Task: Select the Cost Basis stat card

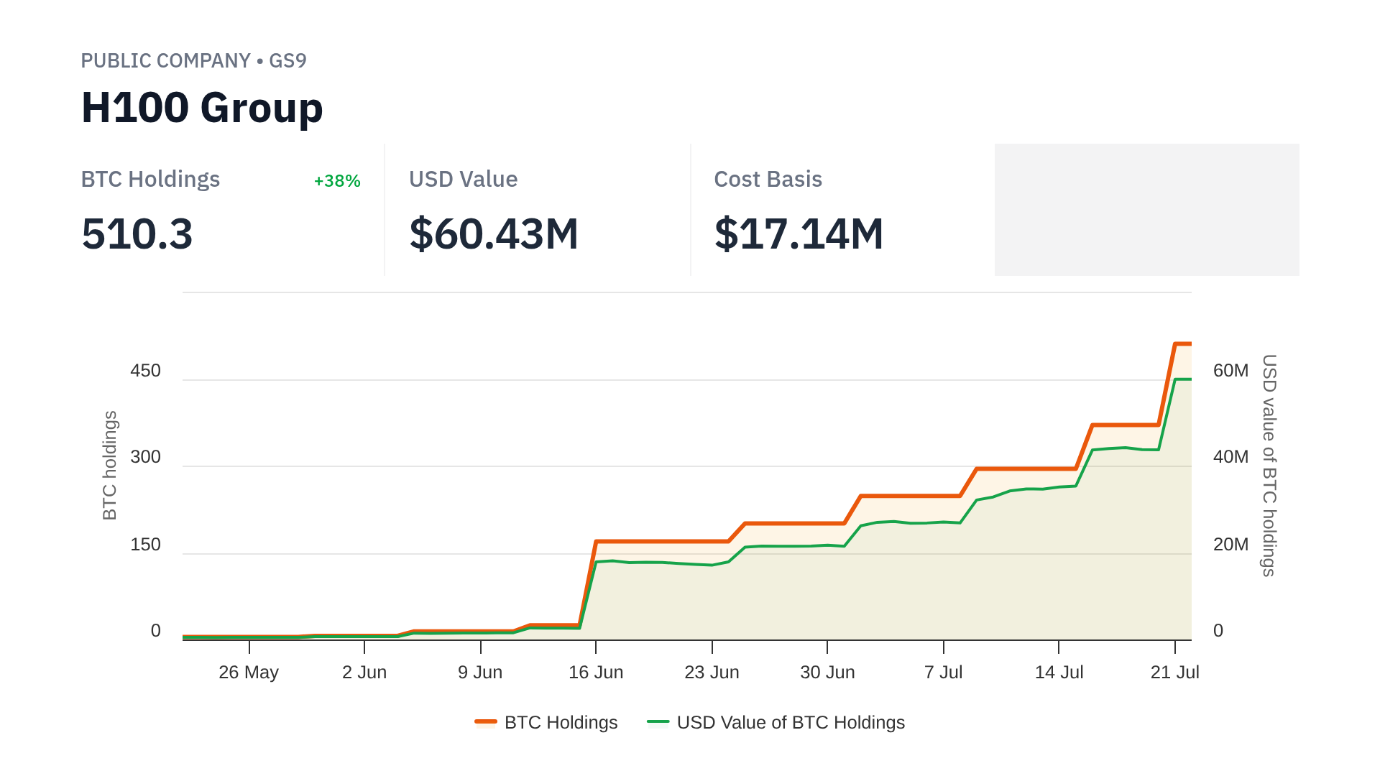Action: coord(842,210)
